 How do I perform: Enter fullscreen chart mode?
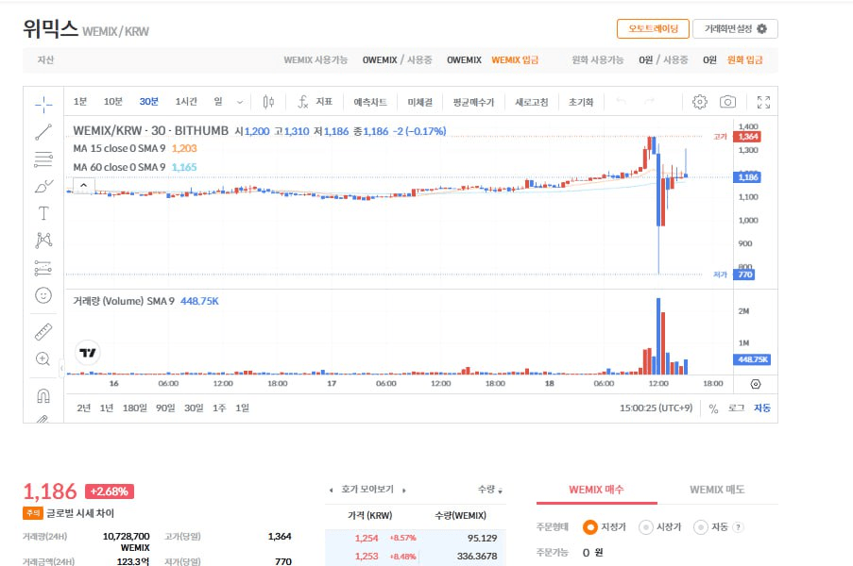coord(764,102)
